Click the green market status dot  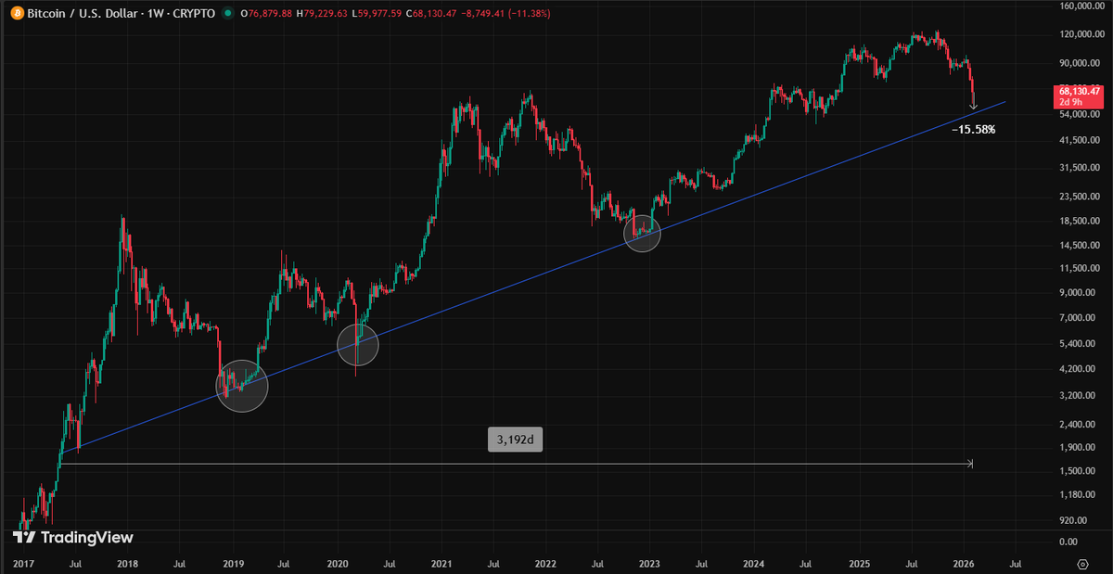tap(229, 14)
